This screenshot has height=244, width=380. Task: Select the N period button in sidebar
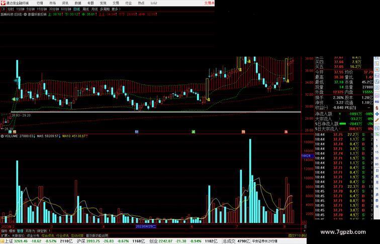tap(377, 188)
